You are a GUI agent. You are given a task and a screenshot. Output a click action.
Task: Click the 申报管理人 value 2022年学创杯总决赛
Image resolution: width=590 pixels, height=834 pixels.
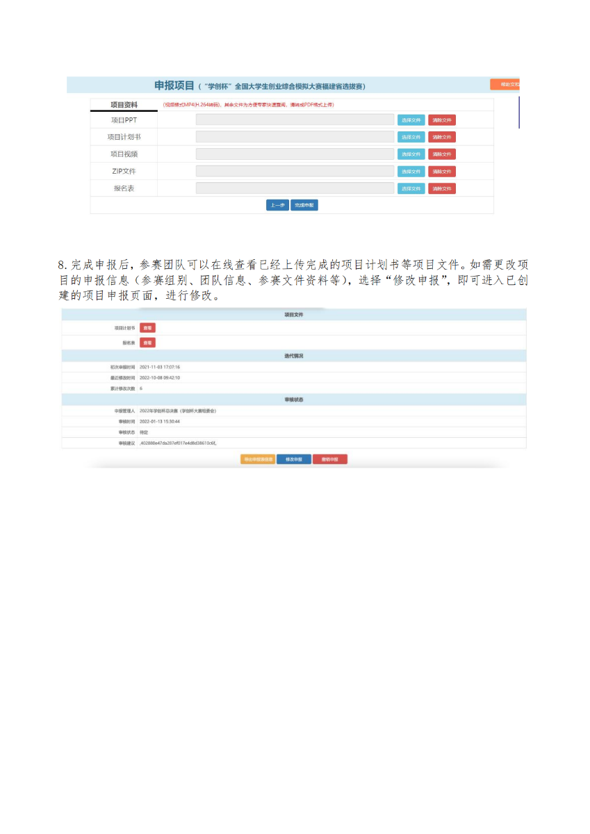(x=178, y=411)
